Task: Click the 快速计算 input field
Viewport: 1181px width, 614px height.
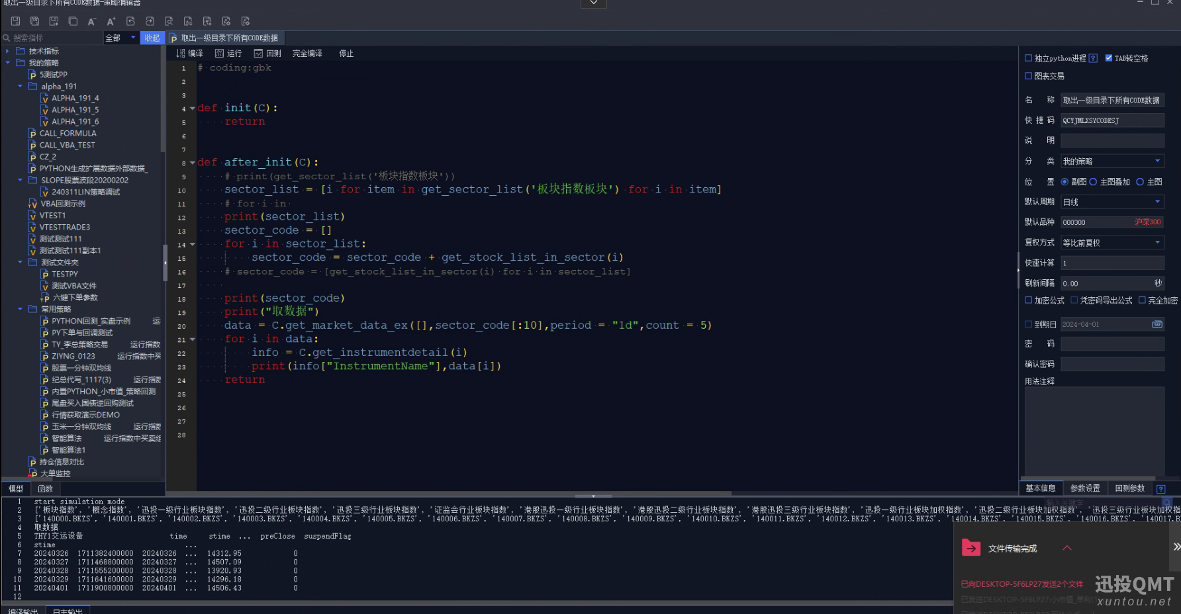Action: pos(1112,263)
